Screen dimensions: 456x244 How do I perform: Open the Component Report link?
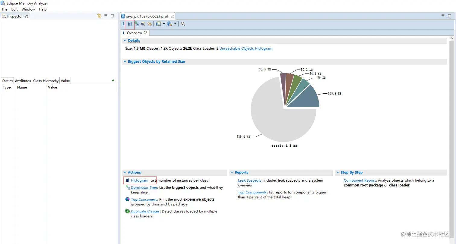coord(360,180)
